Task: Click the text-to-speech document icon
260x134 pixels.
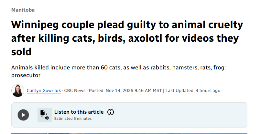Action: (44, 115)
